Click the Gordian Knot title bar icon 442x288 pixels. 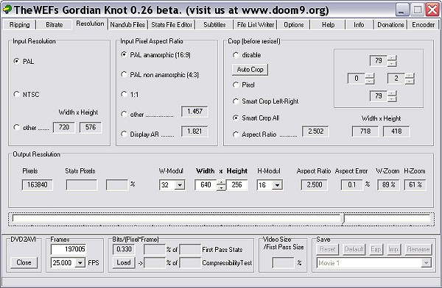point(7,10)
